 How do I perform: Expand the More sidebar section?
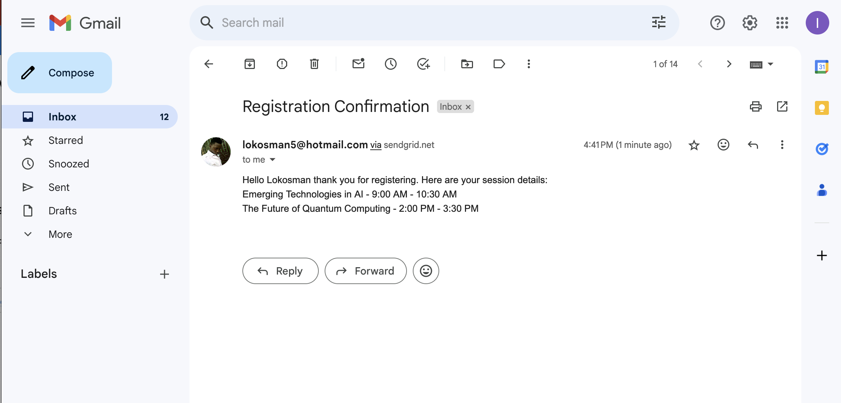(x=60, y=234)
